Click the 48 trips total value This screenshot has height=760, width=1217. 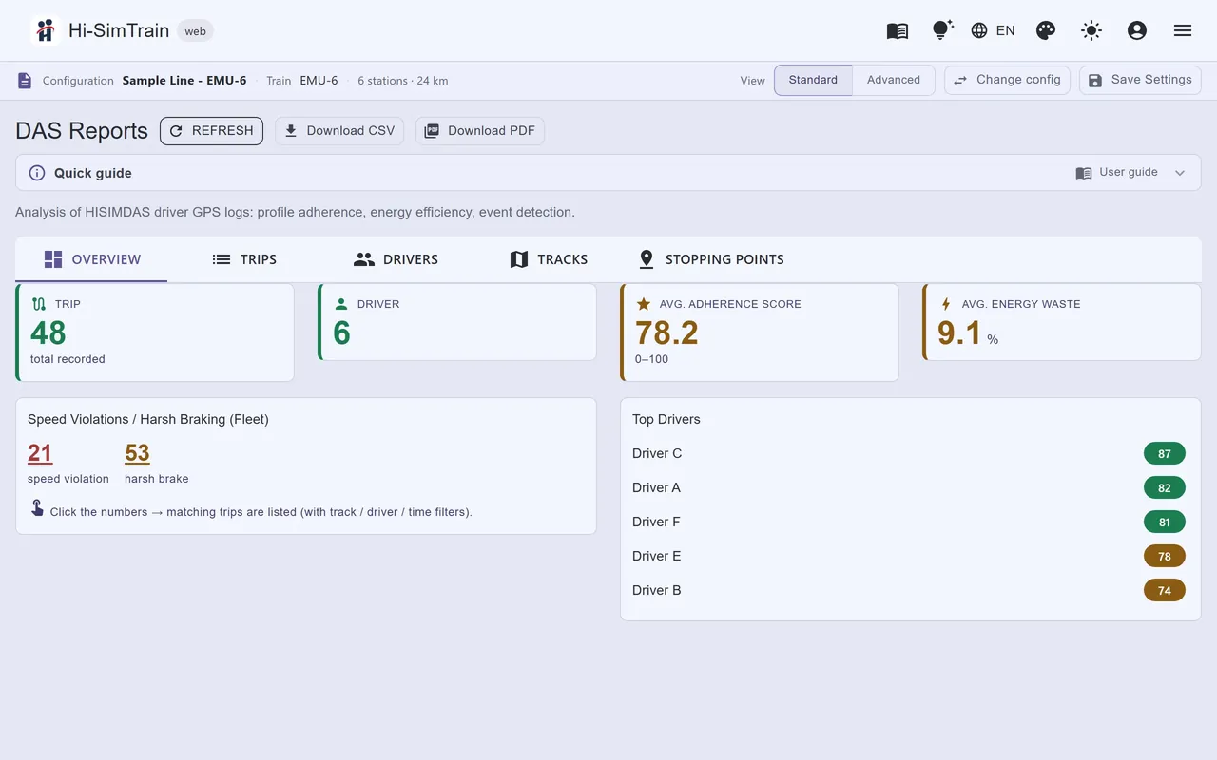coord(48,332)
